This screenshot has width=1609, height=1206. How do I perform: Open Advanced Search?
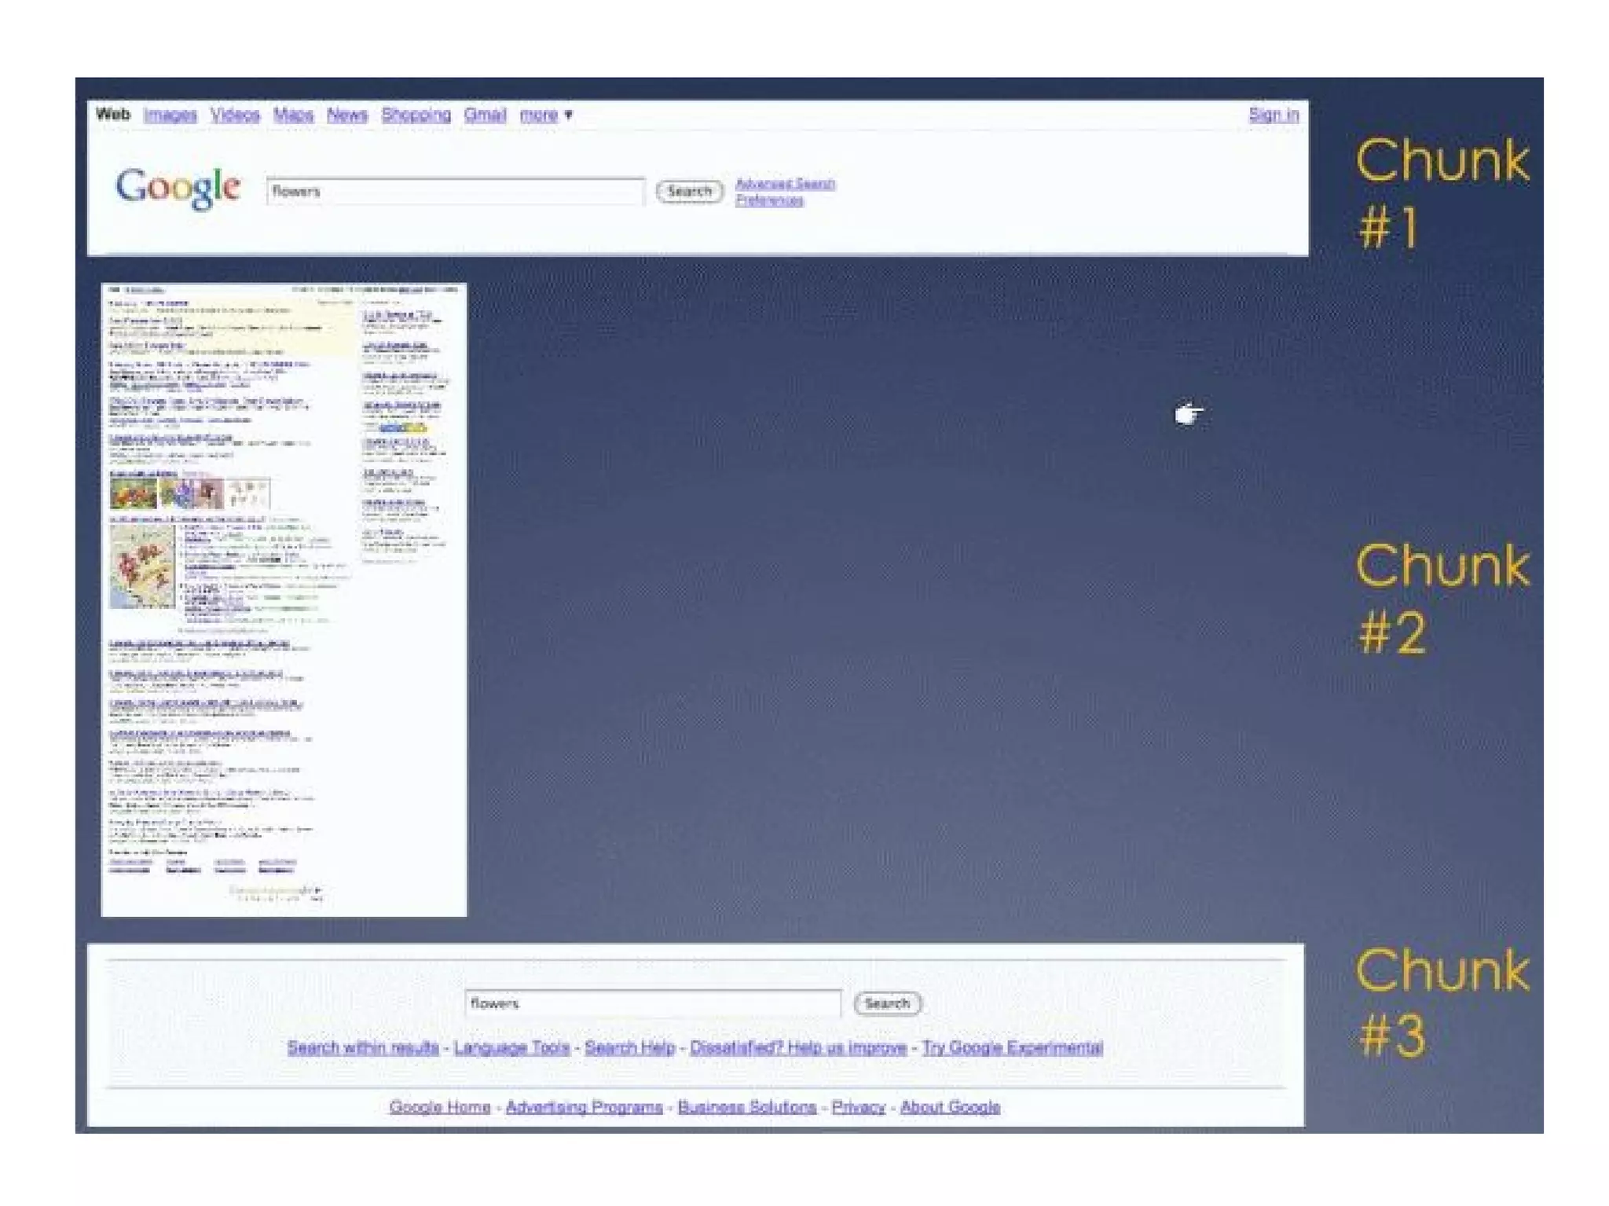tap(784, 184)
